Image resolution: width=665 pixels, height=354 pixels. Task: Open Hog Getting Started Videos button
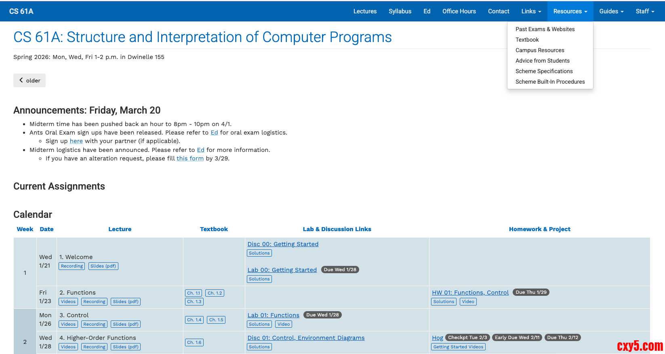[x=458, y=347]
